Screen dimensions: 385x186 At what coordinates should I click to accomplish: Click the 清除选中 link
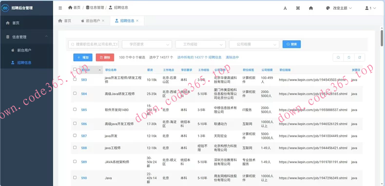click(232, 57)
